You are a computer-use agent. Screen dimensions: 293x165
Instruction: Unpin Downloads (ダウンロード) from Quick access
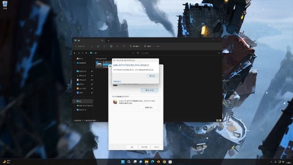(x=92, y=76)
